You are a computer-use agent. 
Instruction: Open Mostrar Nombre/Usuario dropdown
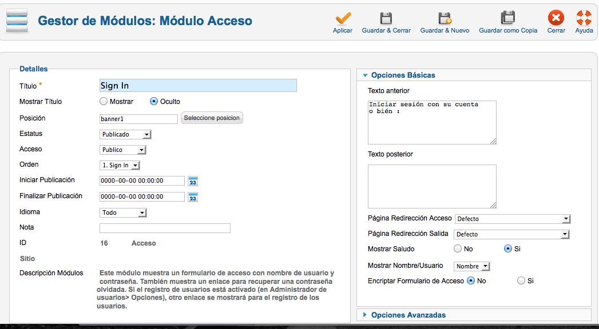(x=472, y=266)
